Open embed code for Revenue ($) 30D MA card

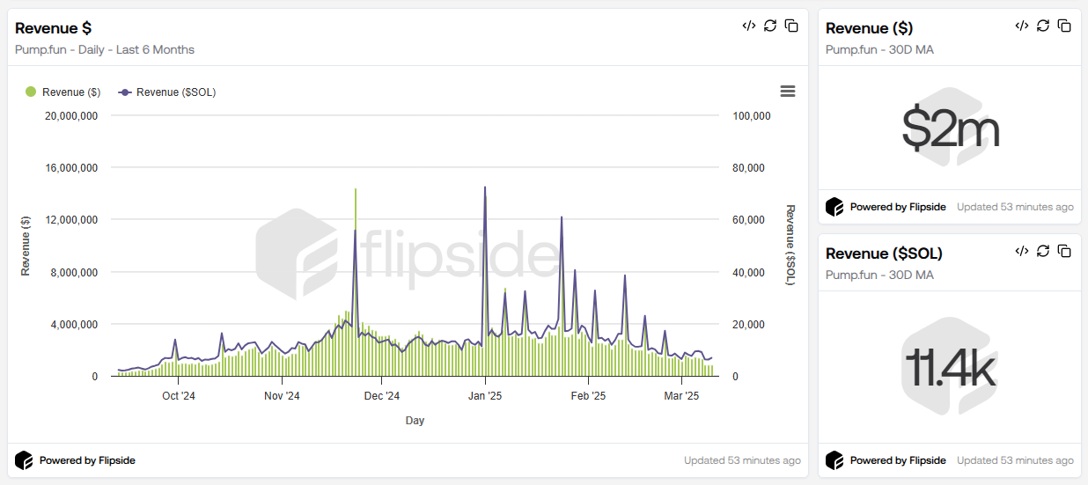pyautogui.click(x=1021, y=26)
